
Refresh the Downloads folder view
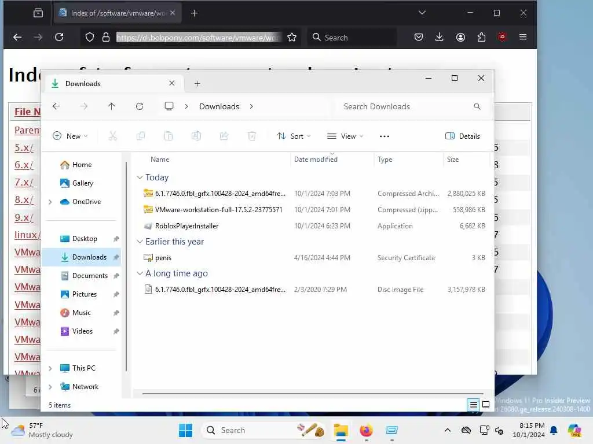140,106
